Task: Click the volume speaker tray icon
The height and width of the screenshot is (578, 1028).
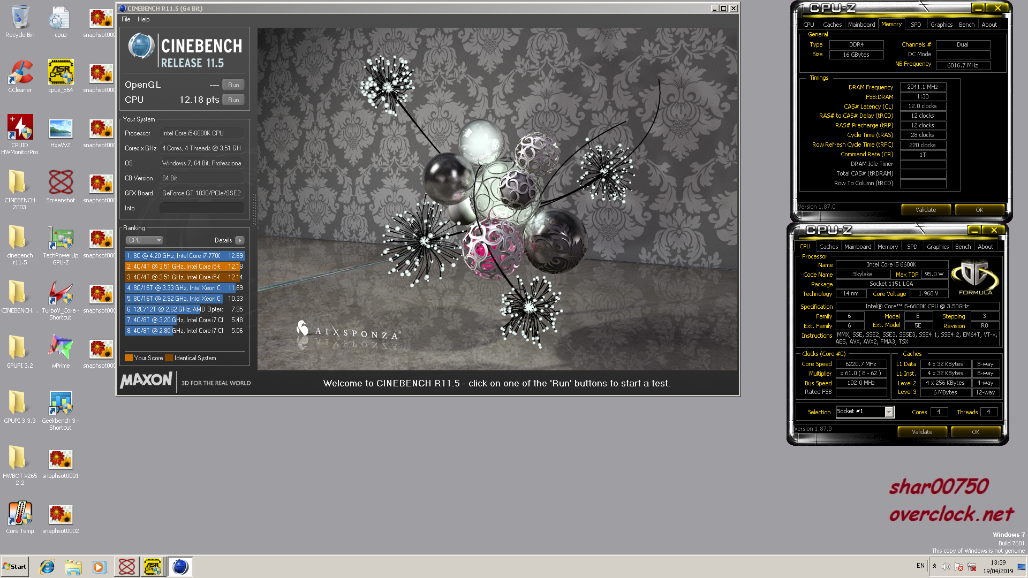Action: (x=946, y=567)
